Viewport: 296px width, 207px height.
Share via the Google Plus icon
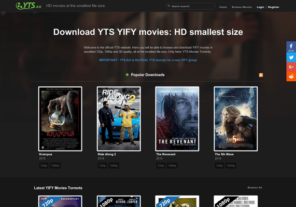coord(291,67)
